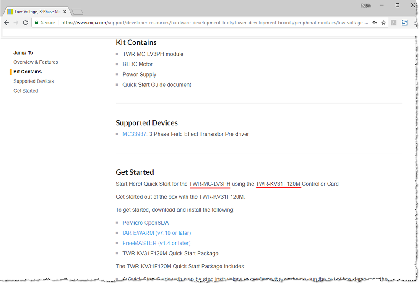Click the 'Get Started' section heading

[x=135, y=172]
